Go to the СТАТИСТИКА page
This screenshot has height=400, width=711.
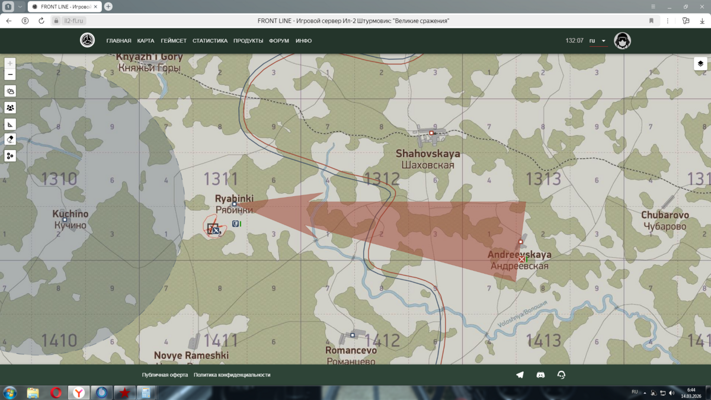210,41
